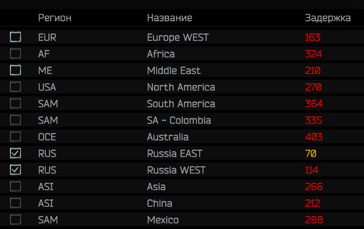364x229 pixels.
Task: Sort servers by Задержка column
Action: (327, 18)
